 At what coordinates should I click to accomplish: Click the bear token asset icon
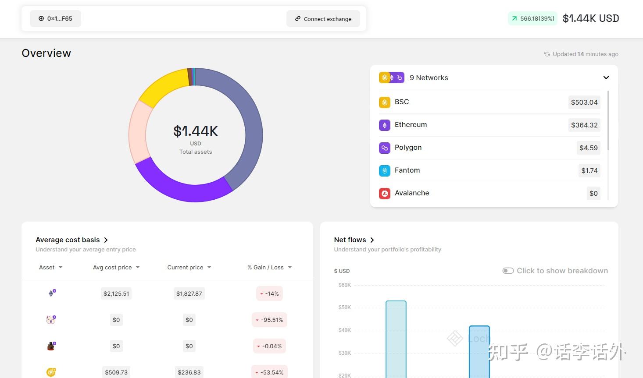pos(51,320)
